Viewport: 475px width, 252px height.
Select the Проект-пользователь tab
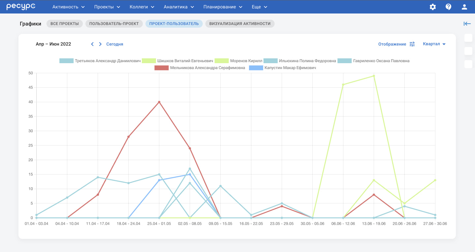174,24
